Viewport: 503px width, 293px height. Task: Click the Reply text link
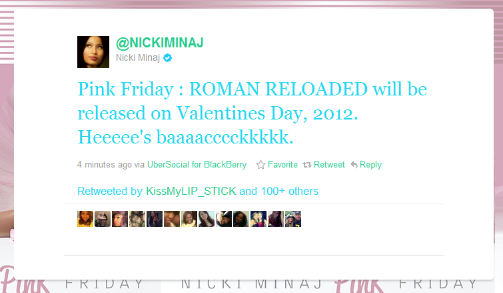[x=370, y=164]
